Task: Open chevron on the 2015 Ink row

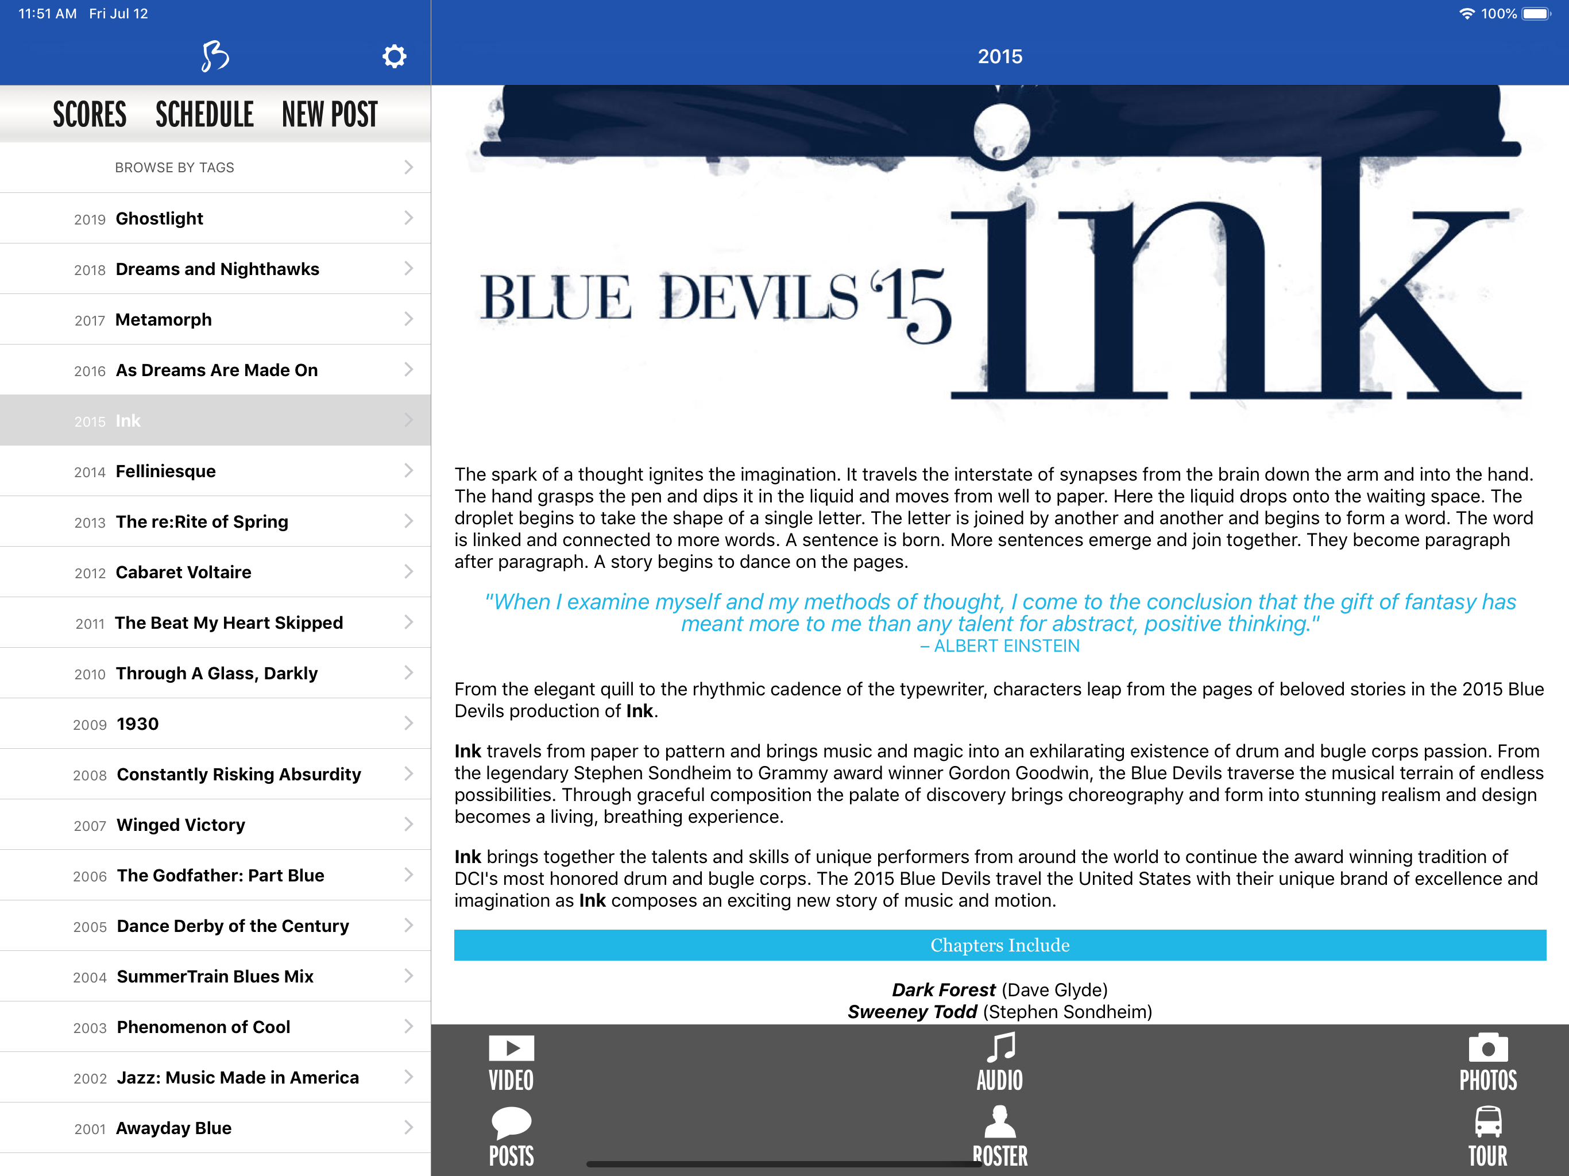Action: (408, 420)
